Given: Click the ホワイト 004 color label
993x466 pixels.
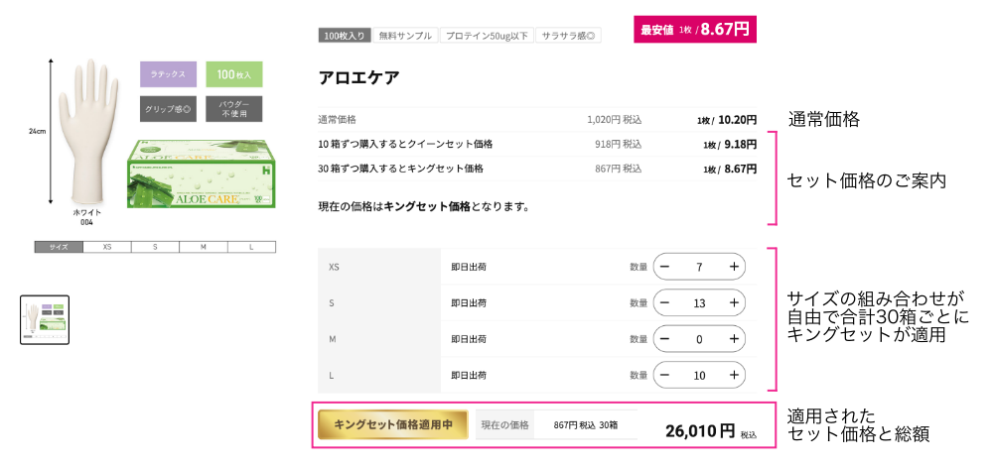Looking at the screenshot, I should click(87, 217).
